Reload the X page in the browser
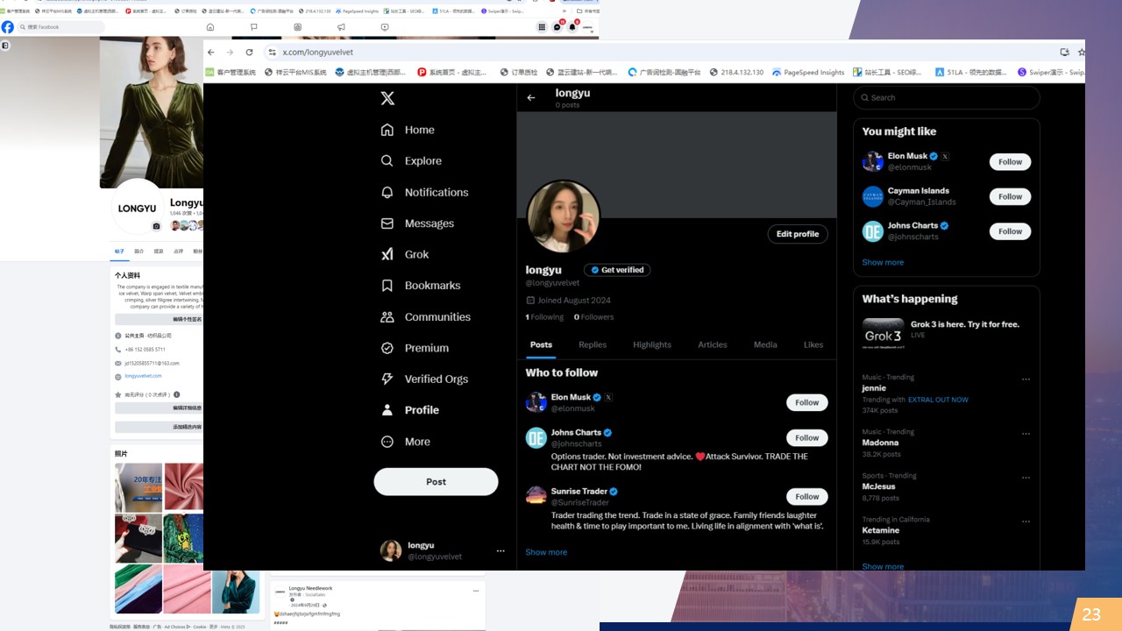Screen dimensions: 1122x631 250,53
